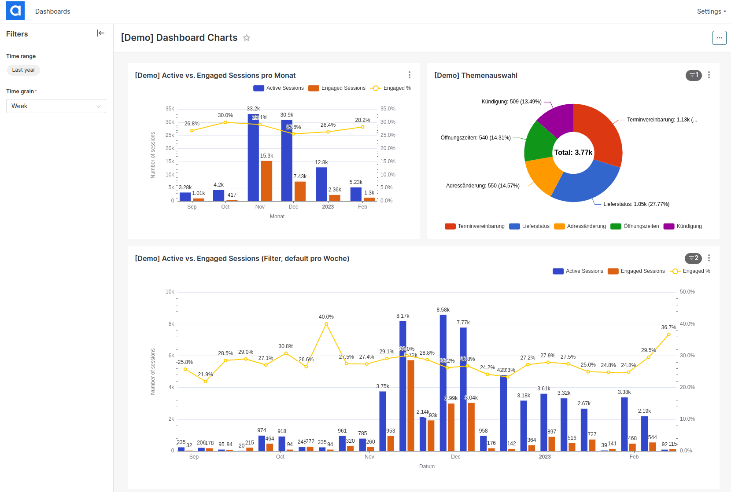Viewport: 731px width, 492px height.
Task: Toggle Terminvereinbarung legend entry
Action: pyautogui.click(x=475, y=226)
